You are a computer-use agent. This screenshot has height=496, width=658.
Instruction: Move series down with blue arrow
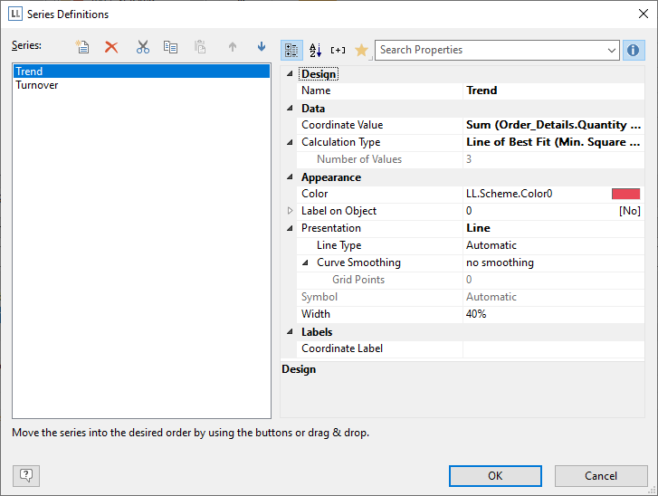point(262,47)
